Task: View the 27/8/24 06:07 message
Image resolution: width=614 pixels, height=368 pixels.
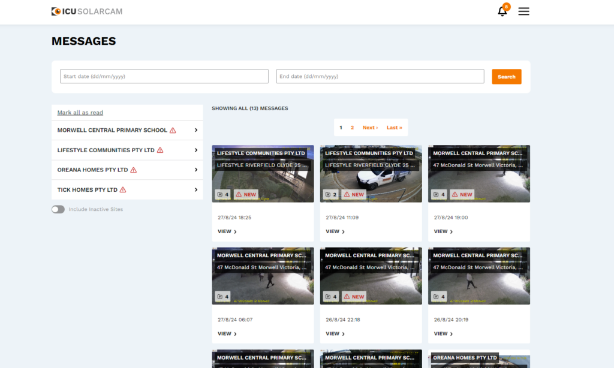Action: pos(227,334)
